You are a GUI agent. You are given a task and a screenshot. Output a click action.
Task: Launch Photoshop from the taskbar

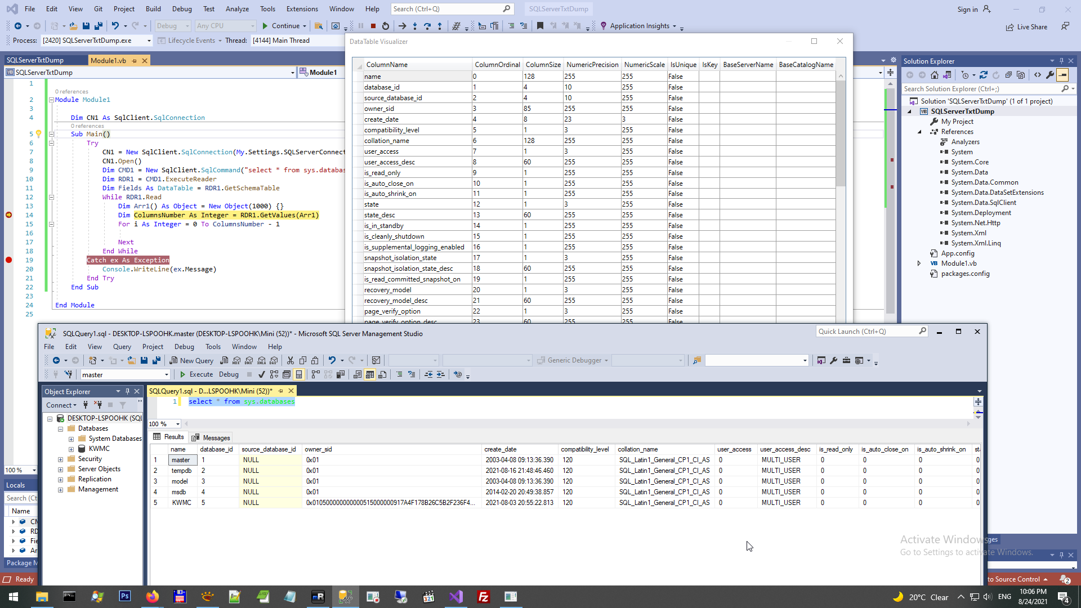pyautogui.click(x=125, y=596)
